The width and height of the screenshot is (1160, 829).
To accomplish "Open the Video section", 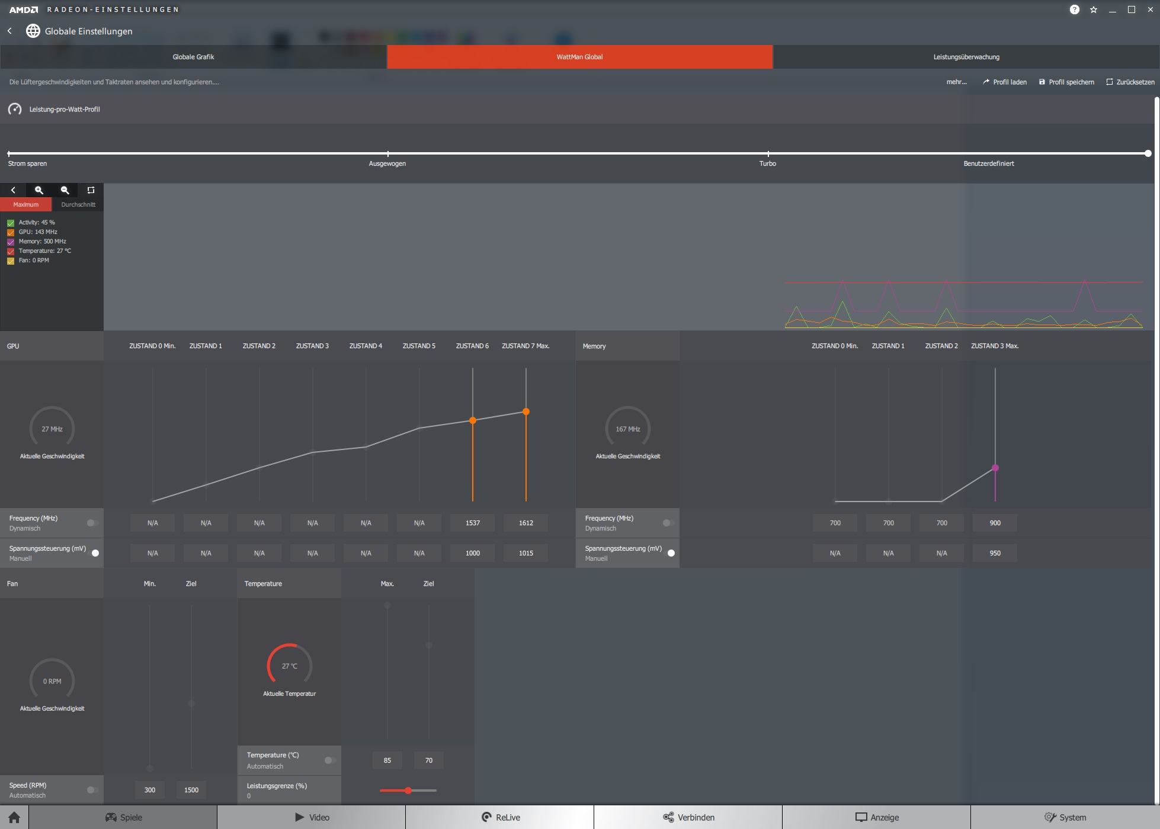I will tap(311, 817).
